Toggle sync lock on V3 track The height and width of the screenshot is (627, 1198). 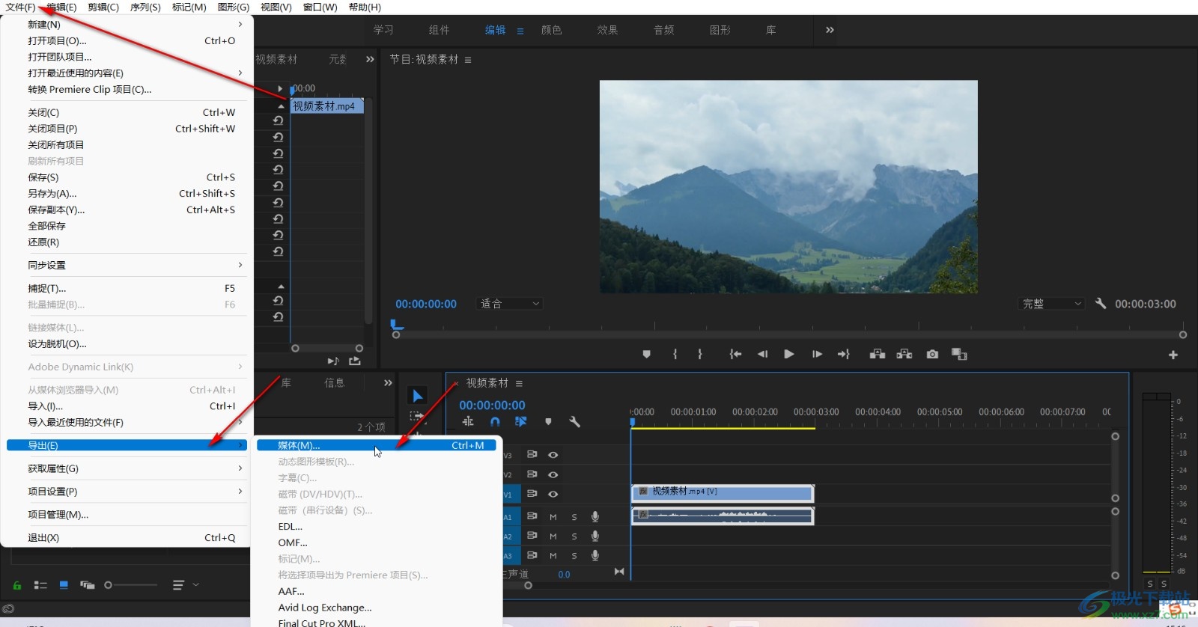click(532, 455)
